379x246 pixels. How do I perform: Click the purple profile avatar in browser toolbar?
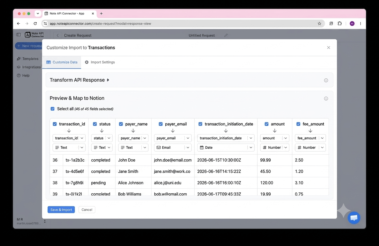pos(352,24)
